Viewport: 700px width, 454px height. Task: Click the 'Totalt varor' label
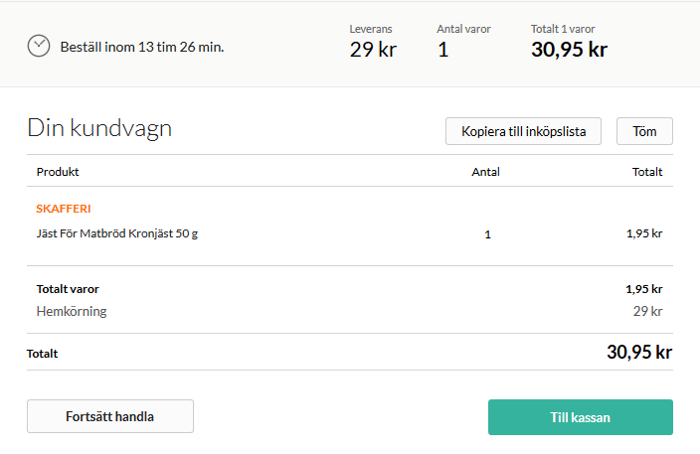68,289
